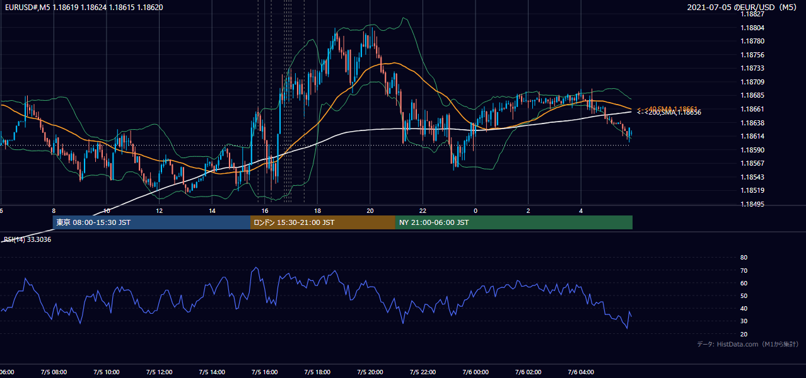Click the 7/6 00:00 bottom time label
Screen dimensions: 806x378
coord(476,372)
